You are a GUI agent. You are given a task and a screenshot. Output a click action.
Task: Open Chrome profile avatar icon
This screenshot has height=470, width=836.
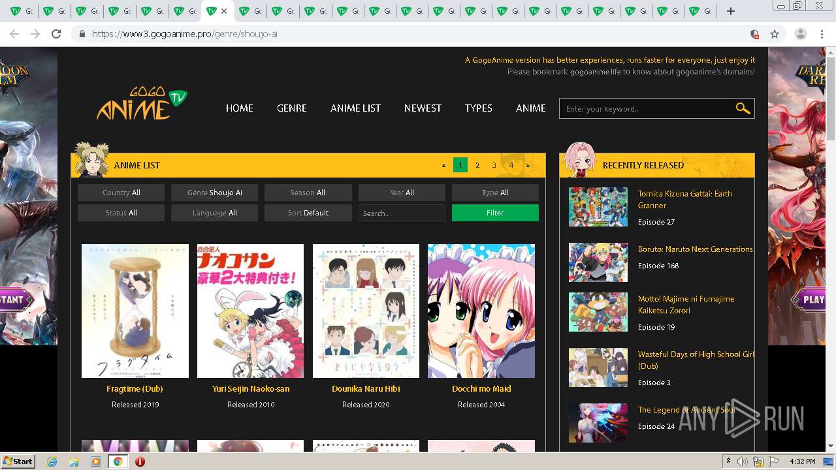[x=801, y=34]
